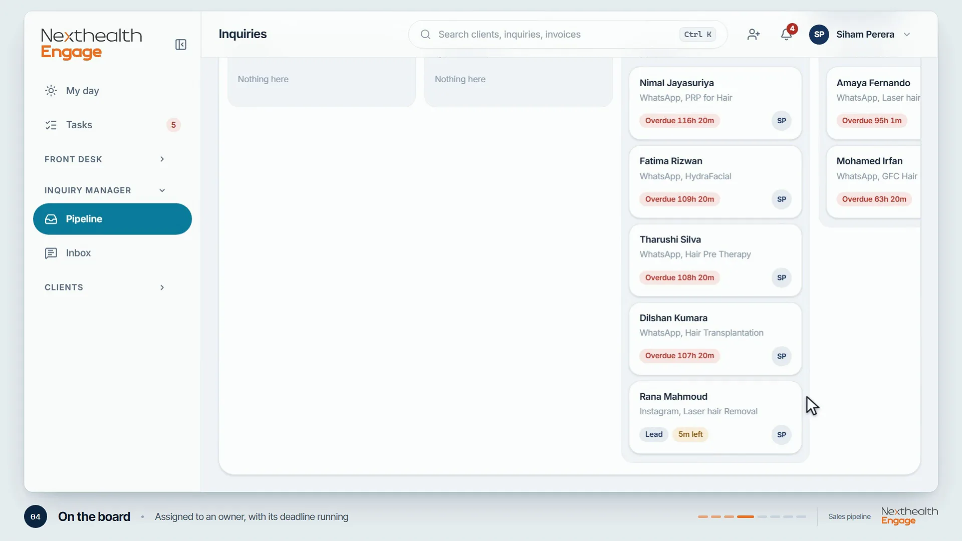Click Overdue 107h 20m badge
This screenshot has width=962, height=541.
click(x=679, y=356)
